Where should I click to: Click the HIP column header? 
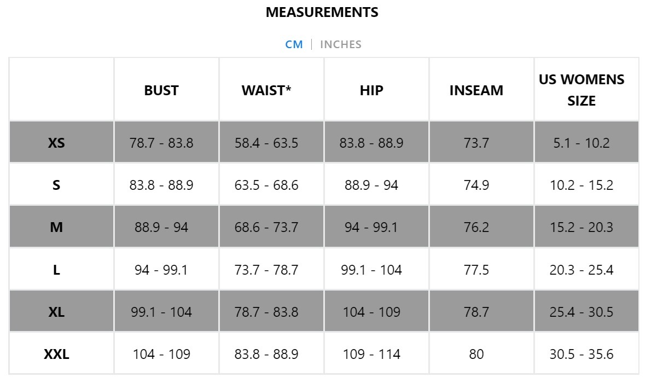pyautogui.click(x=371, y=90)
